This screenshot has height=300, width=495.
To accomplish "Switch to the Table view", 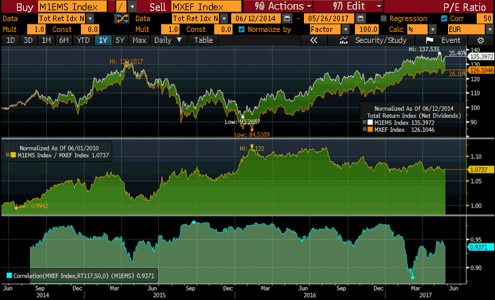I will coord(203,41).
